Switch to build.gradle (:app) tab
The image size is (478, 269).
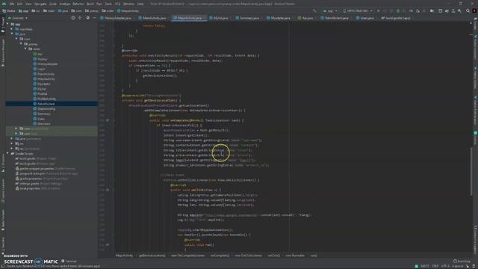tap(396, 18)
